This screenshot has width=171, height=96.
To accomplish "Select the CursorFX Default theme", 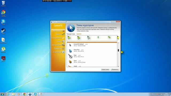I will pos(92,45).
